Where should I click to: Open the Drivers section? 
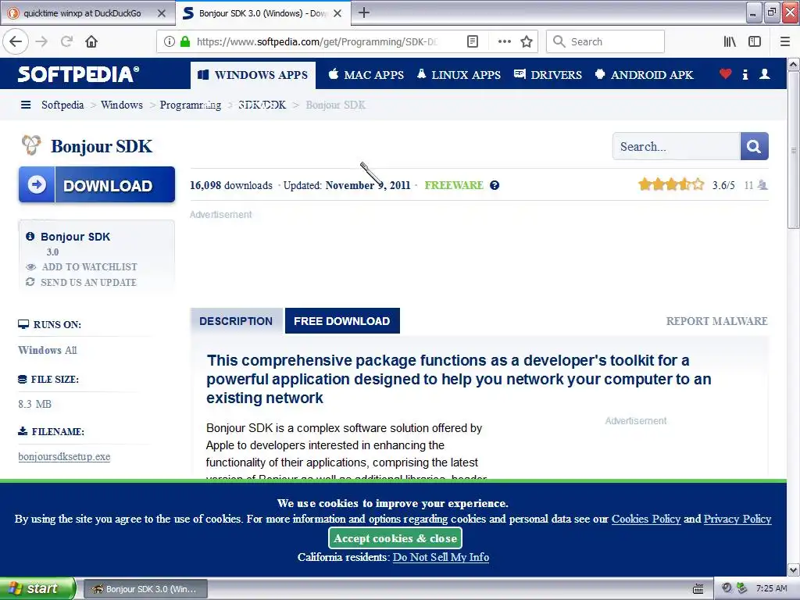click(x=548, y=75)
